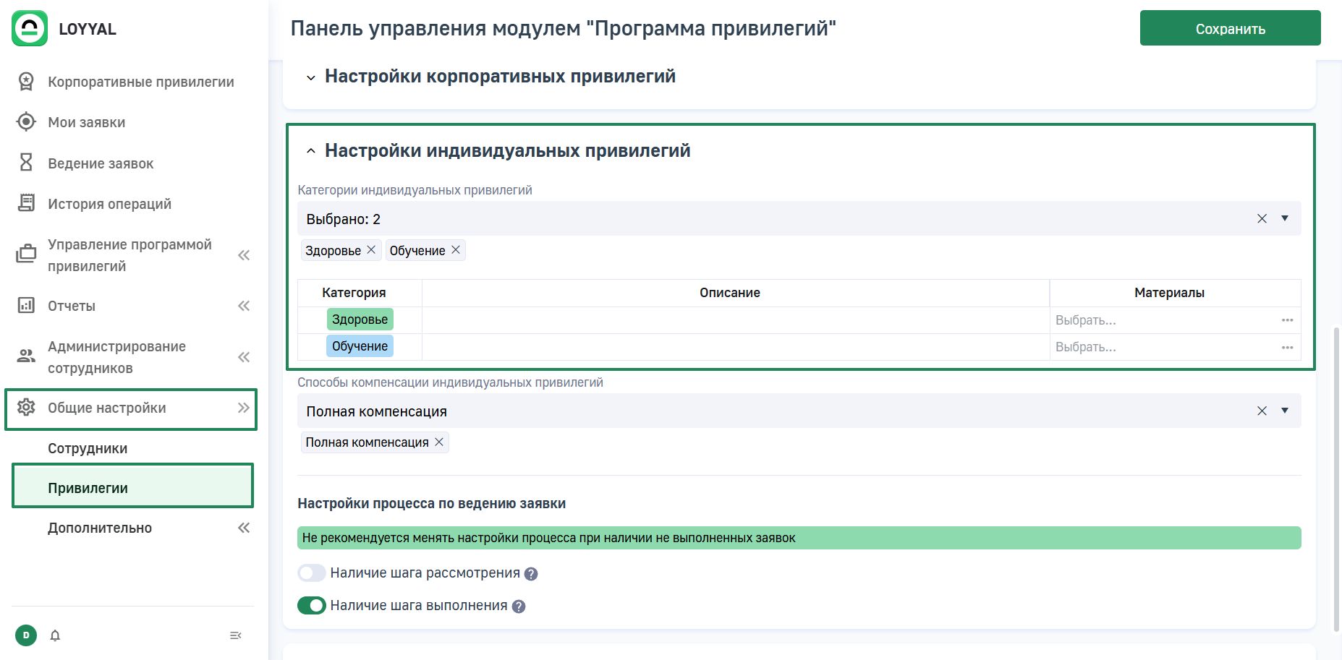1342x660 pixels.
Task: Remove the Полная компенсация tag
Action: tap(439, 442)
